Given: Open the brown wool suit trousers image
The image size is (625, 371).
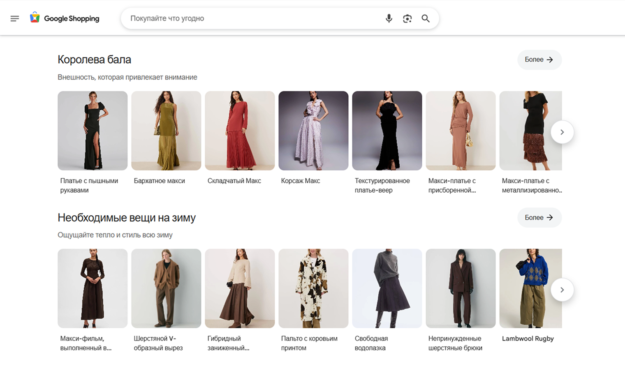Looking at the screenshot, I should point(461,288).
